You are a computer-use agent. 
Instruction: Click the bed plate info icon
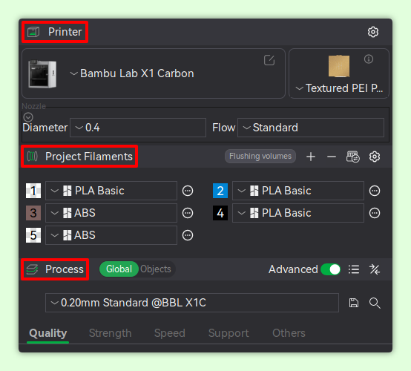[x=369, y=59]
